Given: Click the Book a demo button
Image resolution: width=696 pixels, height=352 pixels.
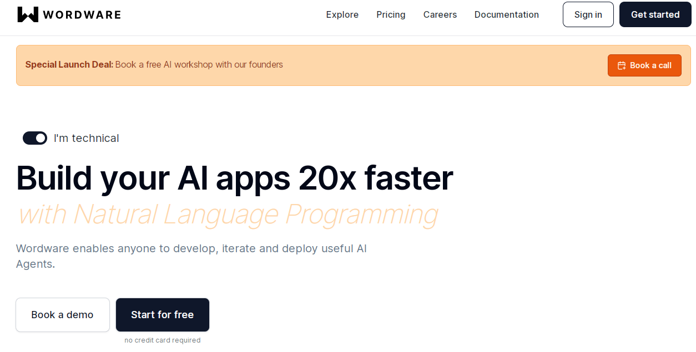Looking at the screenshot, I should click(62, 315).
